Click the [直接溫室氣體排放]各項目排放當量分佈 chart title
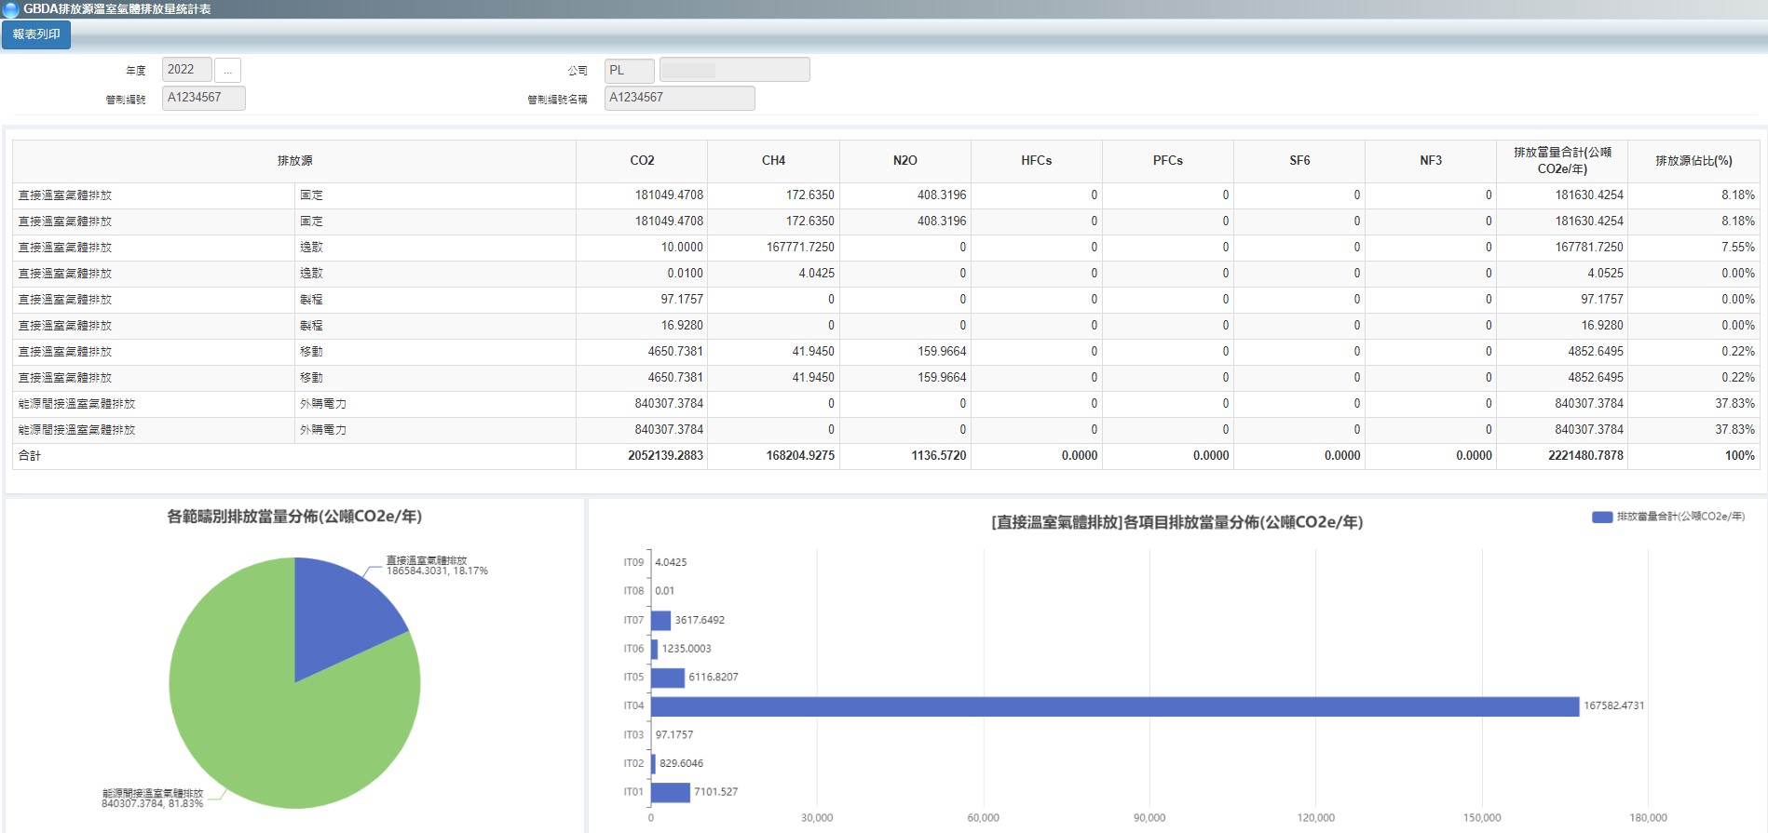The image size is (1768, 833). pos(1177,522)
